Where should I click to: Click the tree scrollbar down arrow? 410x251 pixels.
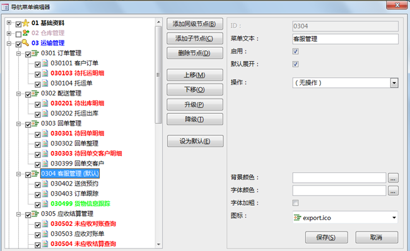tap(159, 244)
